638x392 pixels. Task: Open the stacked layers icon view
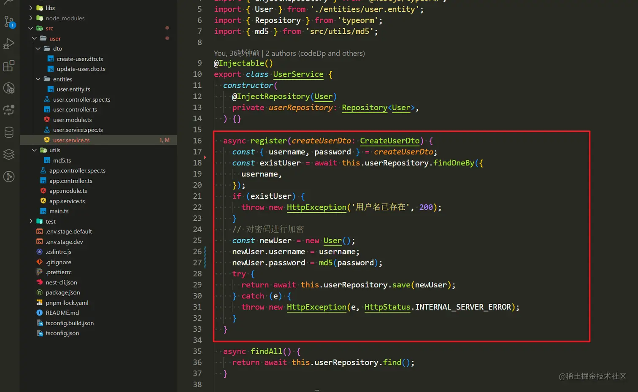click(x=9, y=154)
